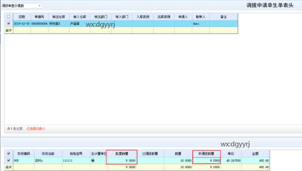
Task: Click the 数量 column header
Action: tap(178, 154)
